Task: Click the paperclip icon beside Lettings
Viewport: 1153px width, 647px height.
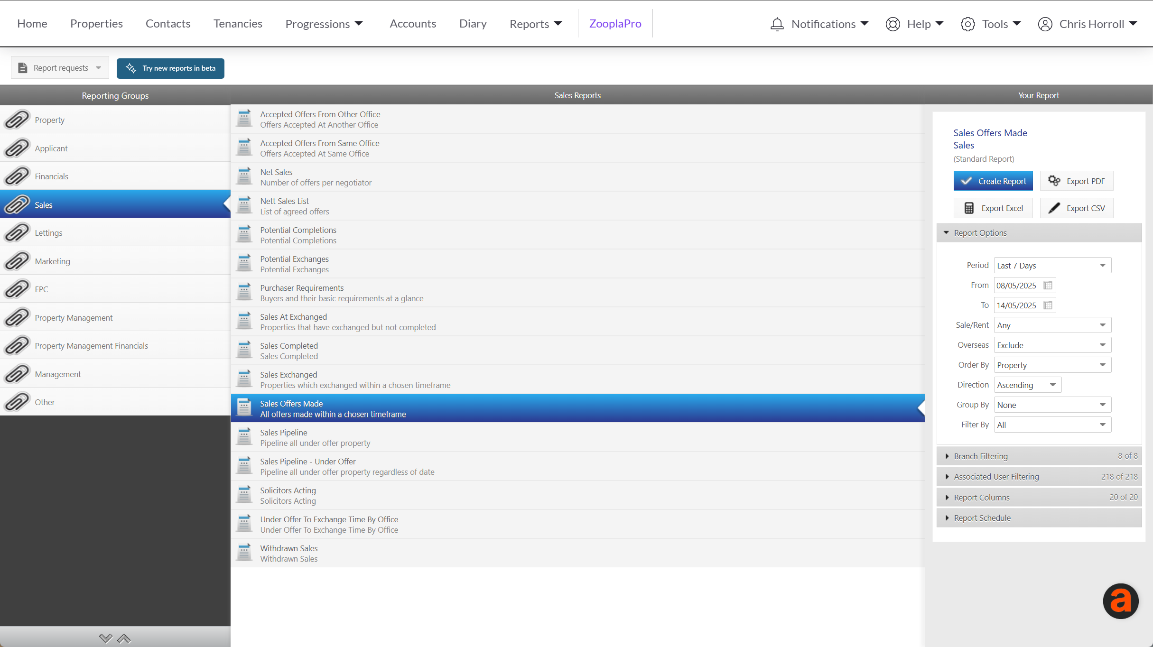Action: click(17, 232)
